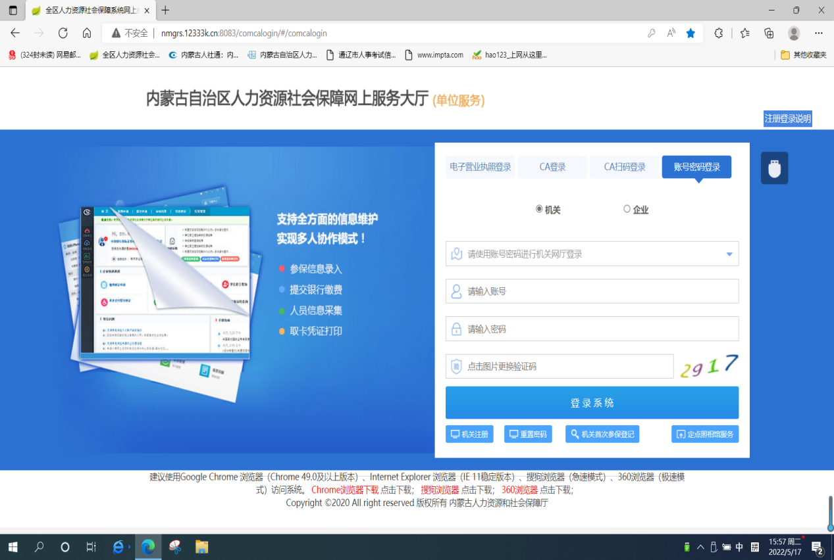Switch to the 电子营业执照登录 tab

pos(481,167)
